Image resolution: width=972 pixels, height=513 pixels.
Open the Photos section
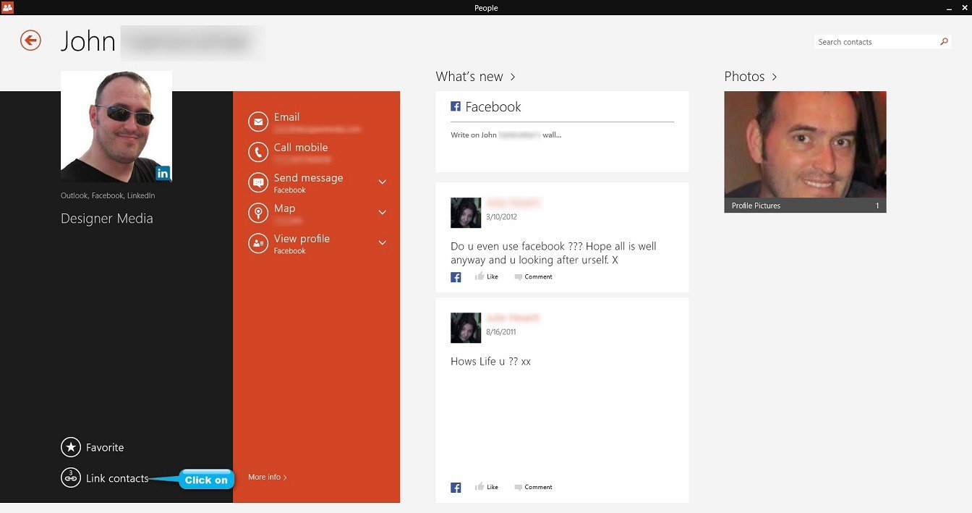(751, 77)
